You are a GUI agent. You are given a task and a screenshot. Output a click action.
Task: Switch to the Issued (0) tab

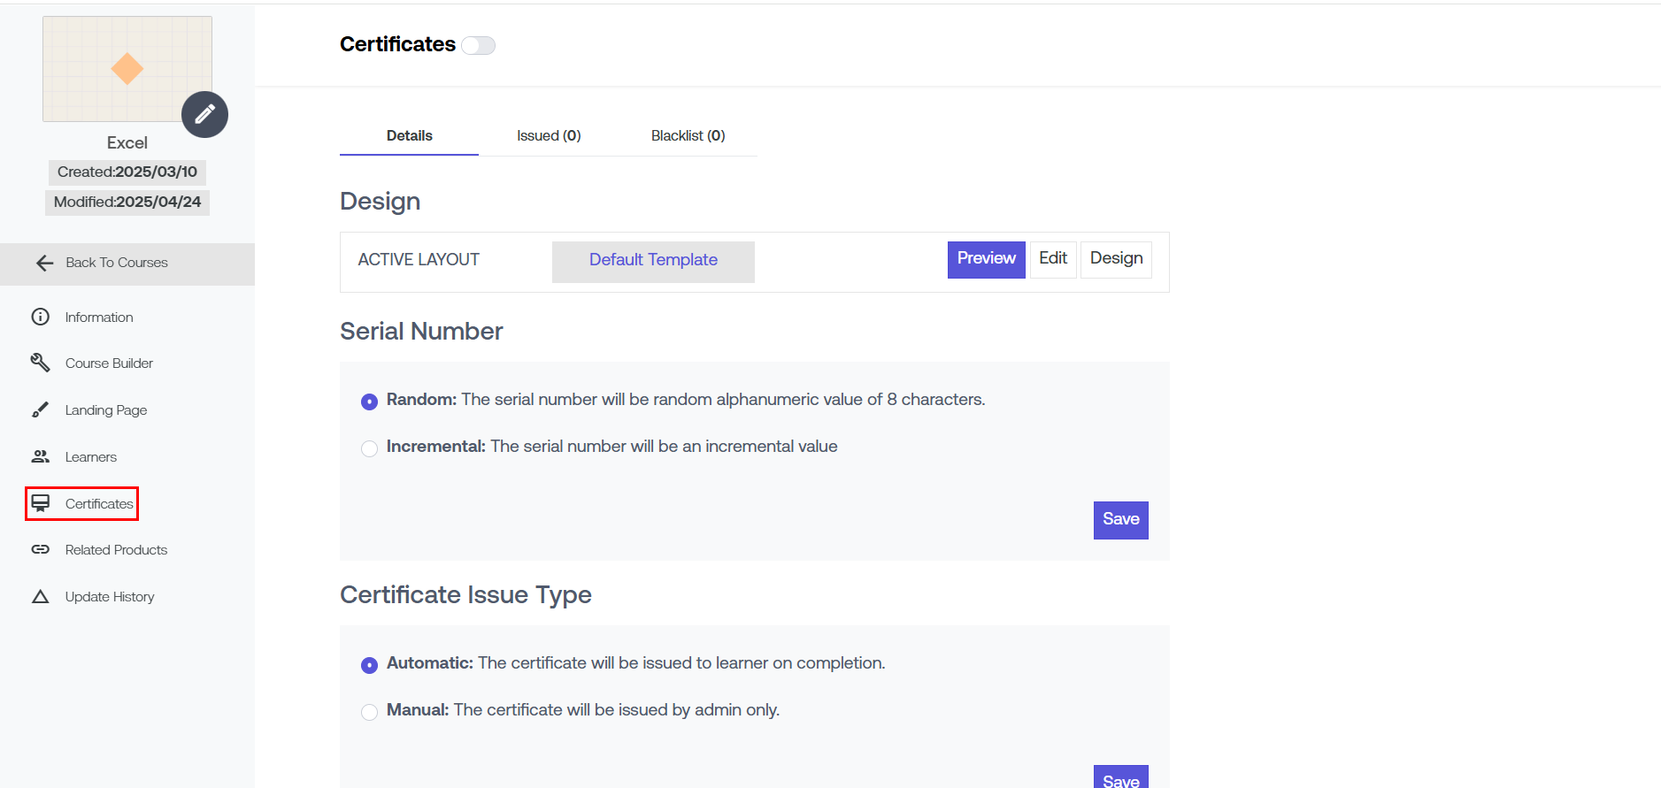point(549,135)
